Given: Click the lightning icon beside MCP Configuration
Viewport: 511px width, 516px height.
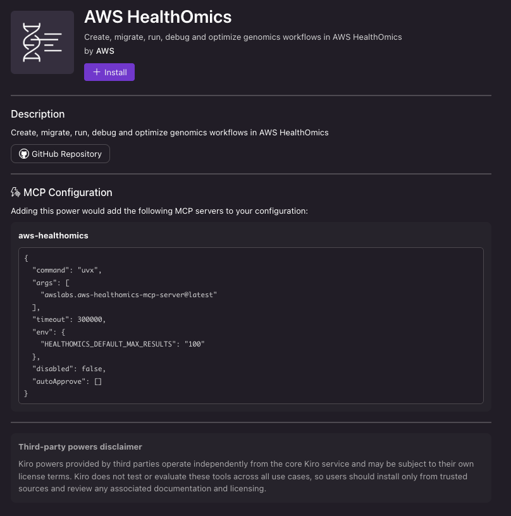Looking at the screenshot, I should (x=14, y=192).
